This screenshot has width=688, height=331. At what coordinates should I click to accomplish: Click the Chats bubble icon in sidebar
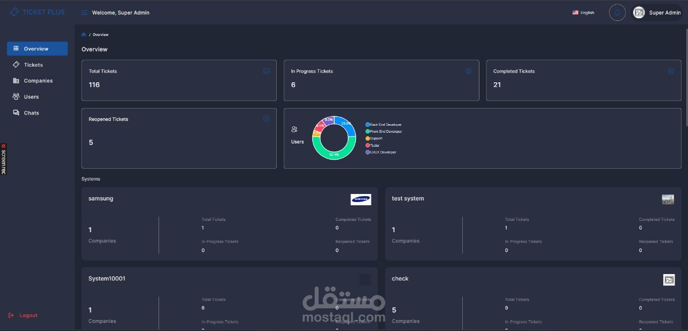click(x=16, y=113)
